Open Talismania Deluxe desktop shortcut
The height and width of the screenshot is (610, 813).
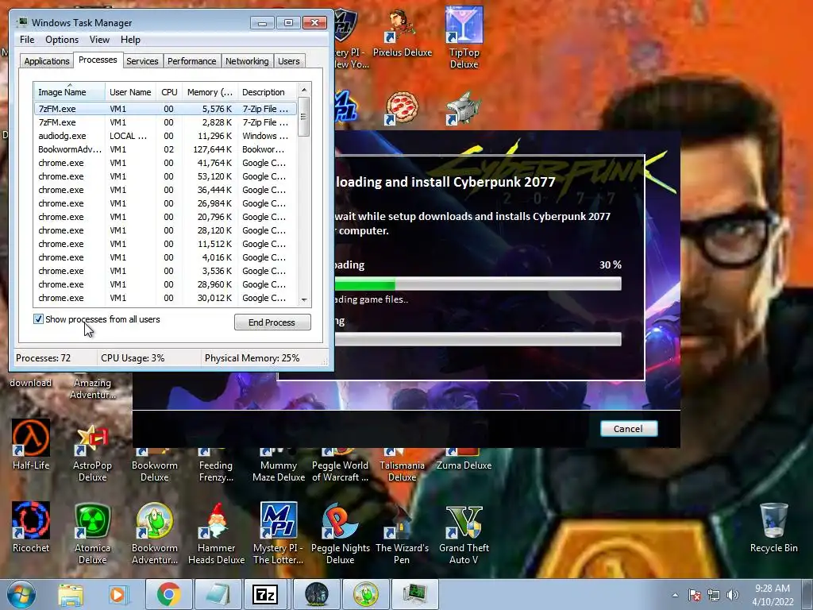(x=402, y=465)
